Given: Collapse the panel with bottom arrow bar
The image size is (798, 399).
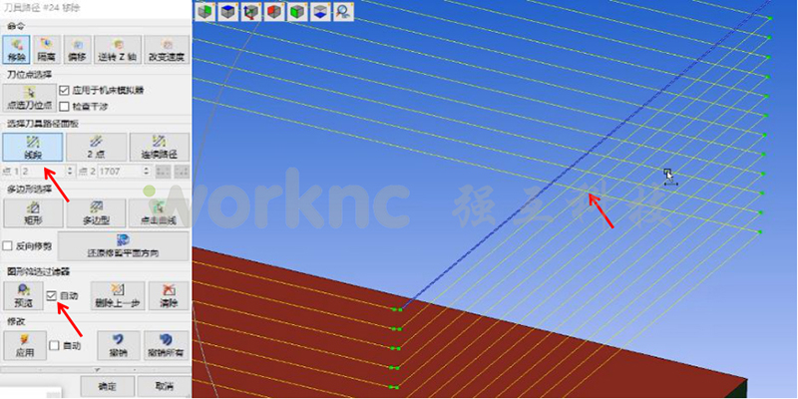Looking at the screenshot, I should (96, 369).
